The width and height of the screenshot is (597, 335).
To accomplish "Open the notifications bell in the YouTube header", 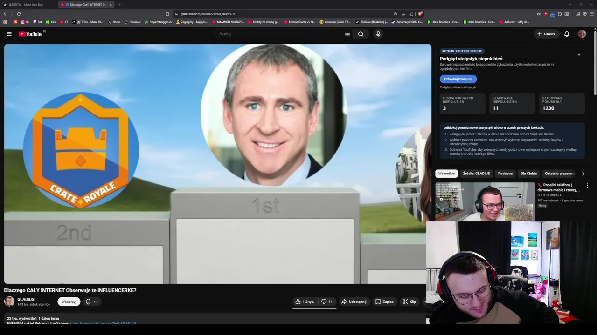I will click(x=567, y=34).
